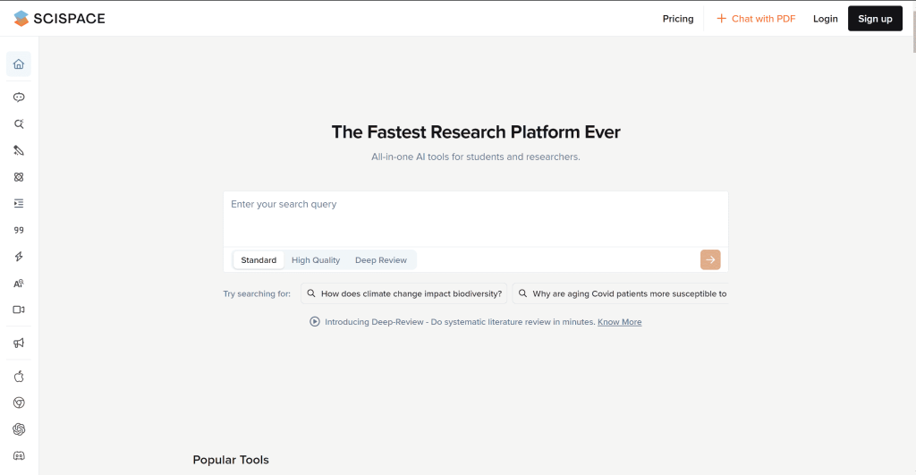Open the Discord icon in sidebar
The height and width of the screenshot is (475, 916).
click(x=19, y=456)
